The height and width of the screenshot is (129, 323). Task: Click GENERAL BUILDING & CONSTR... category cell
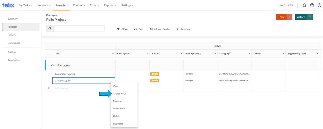[x=234, y=74]
